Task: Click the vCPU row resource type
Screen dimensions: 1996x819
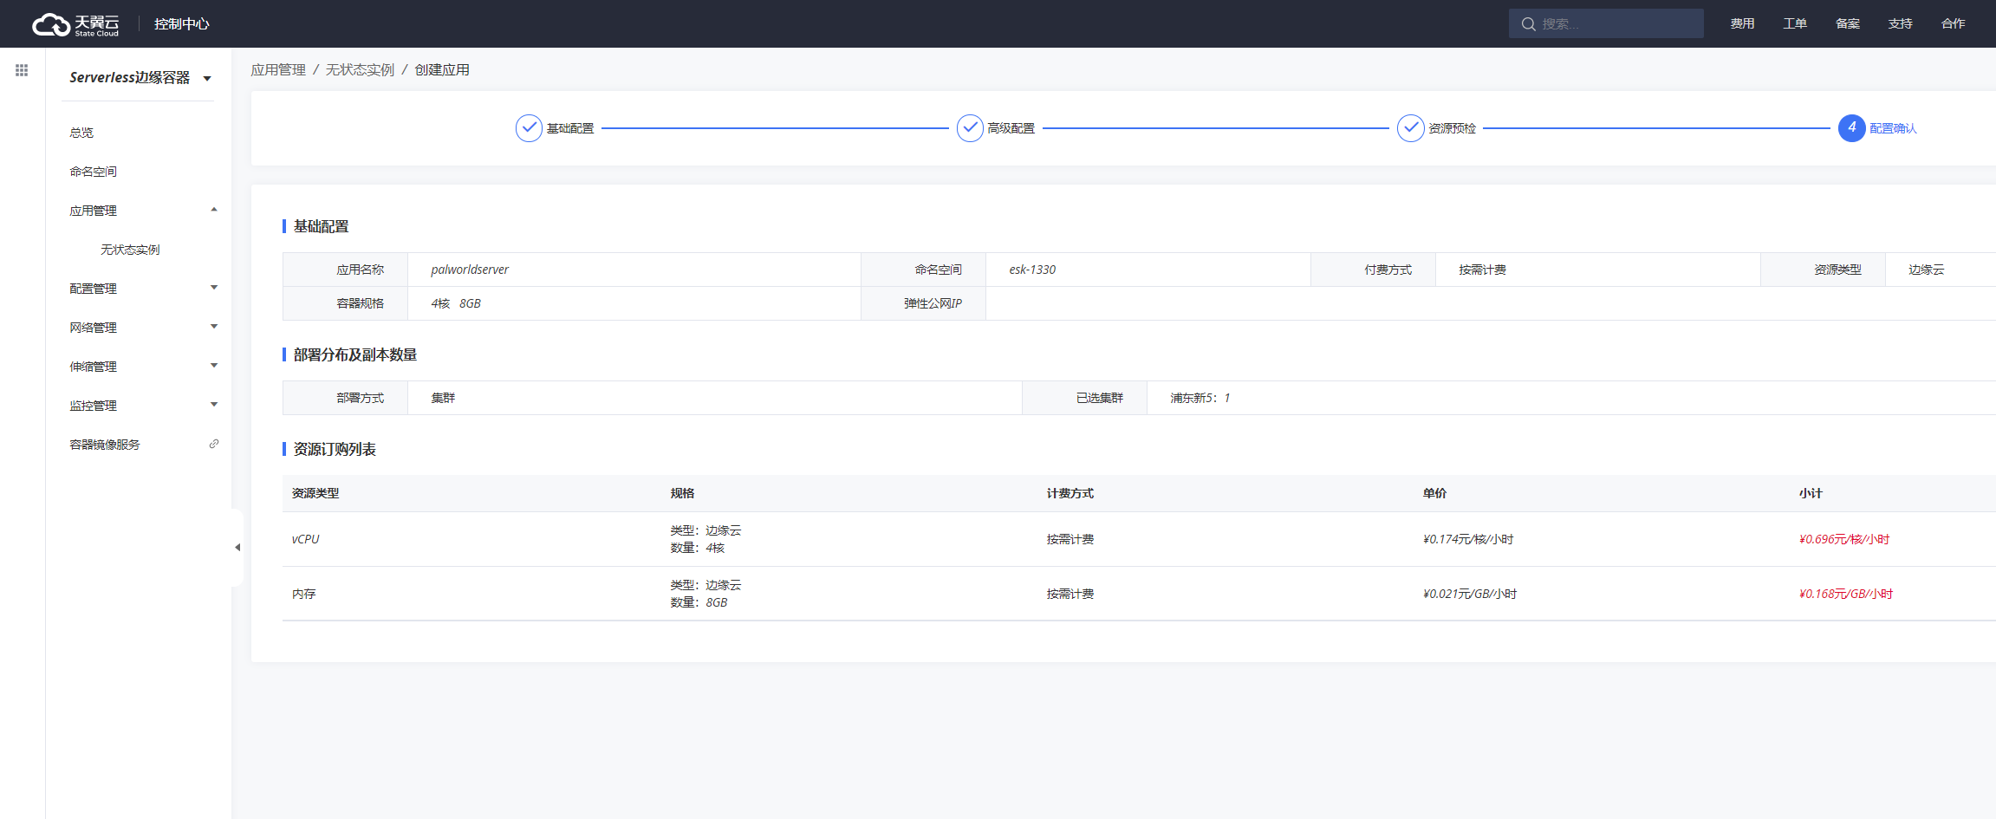Action: (305, 539)
